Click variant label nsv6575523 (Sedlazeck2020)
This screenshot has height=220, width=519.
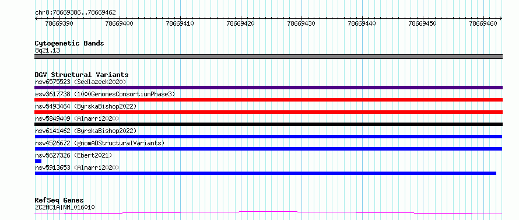[80, 82]
